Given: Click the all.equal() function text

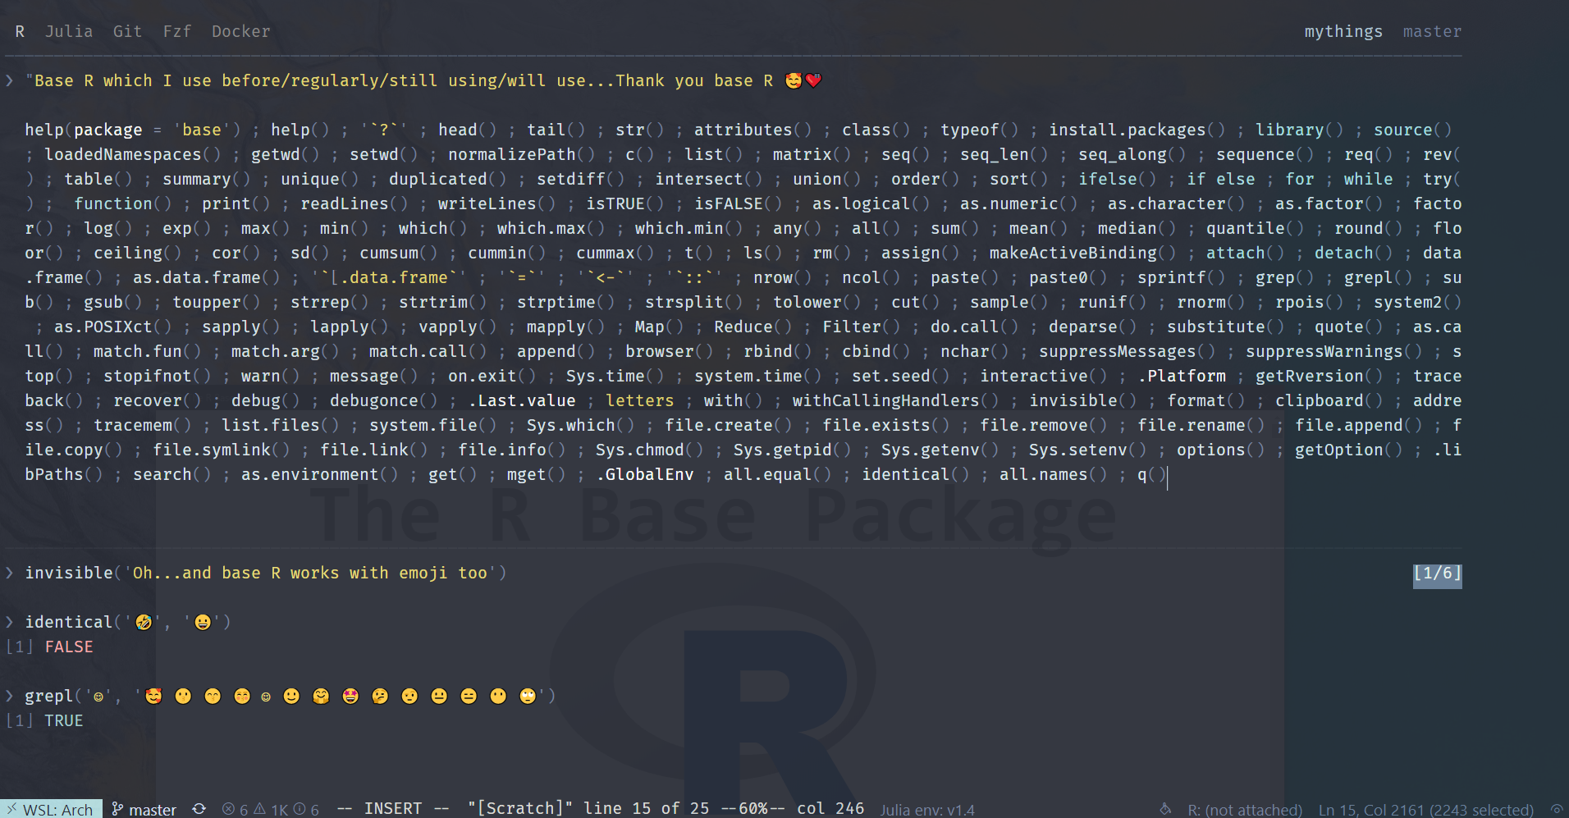Looking at the screenshot, I should pyautogui.click(x=777, y=474).
